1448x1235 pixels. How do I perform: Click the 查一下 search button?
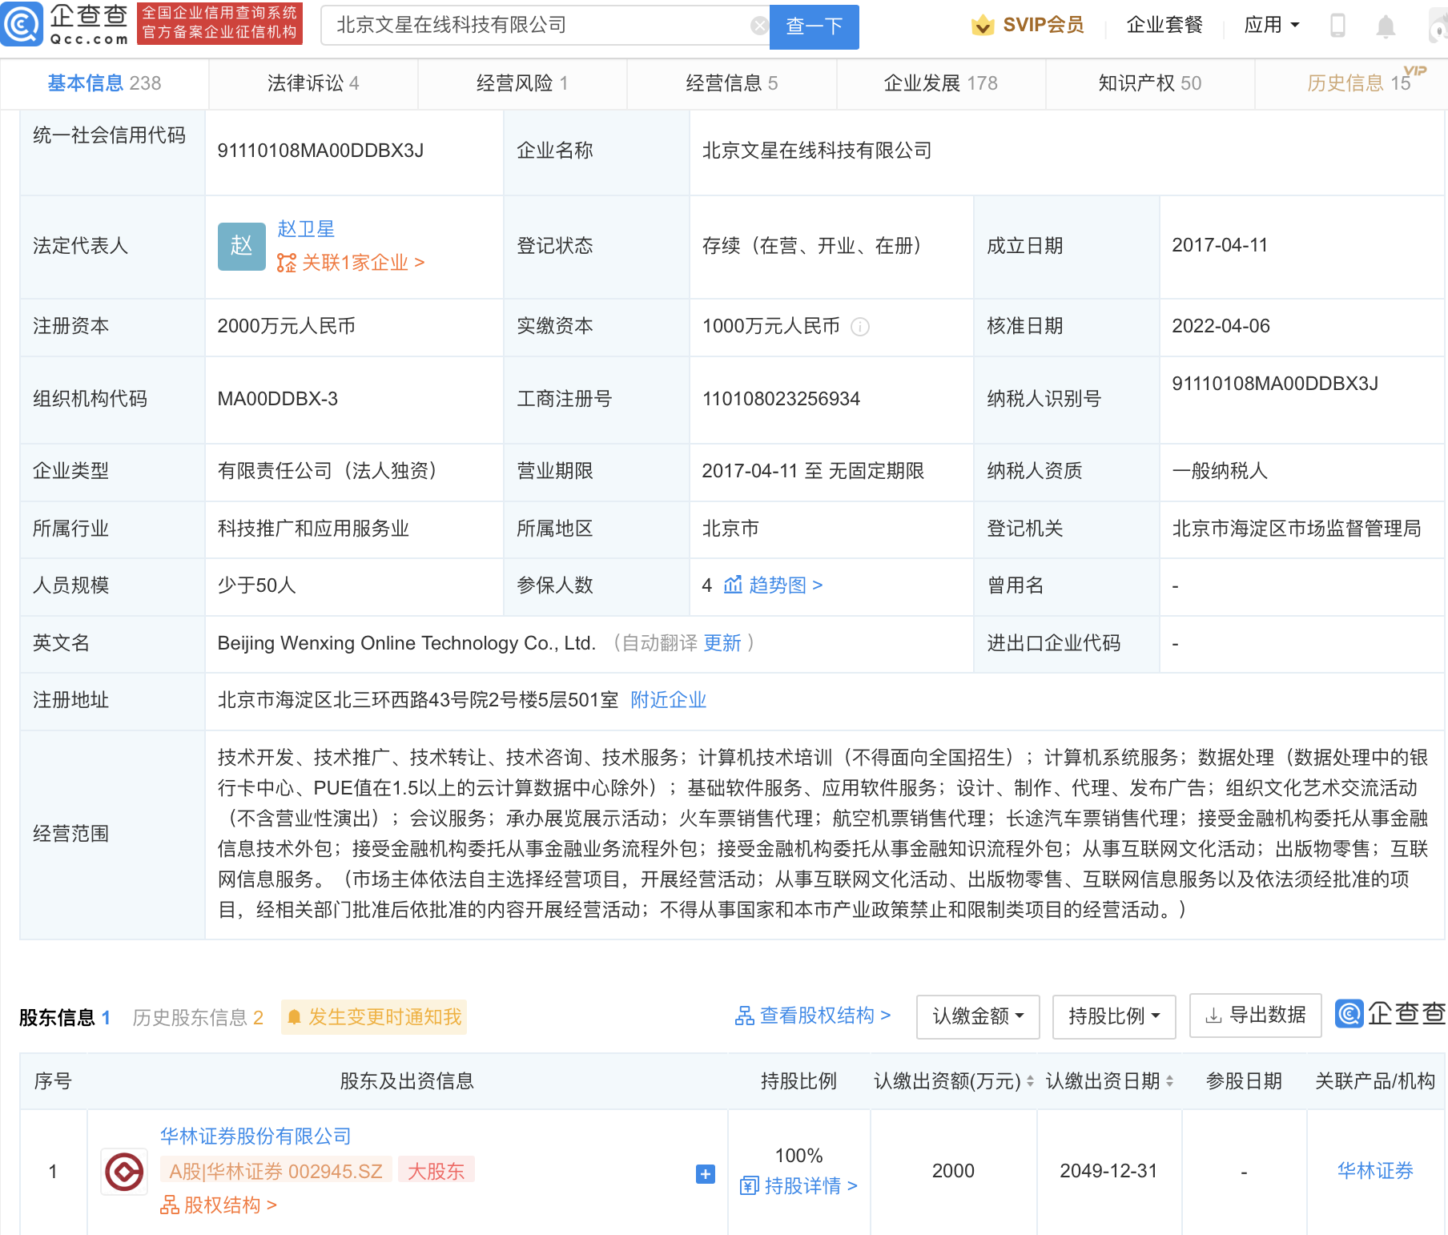coord(814,26)
